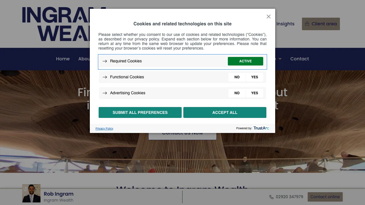This screenshot has height=205, width=365.
Task: Disable Advertising Cookies by clicking NO
Action: pyautogui.click(x=237, y=93)
